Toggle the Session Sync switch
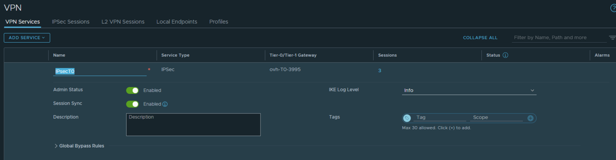Viewport: 616px width, 160px height. pyautogui.click(x=132, y=104)
